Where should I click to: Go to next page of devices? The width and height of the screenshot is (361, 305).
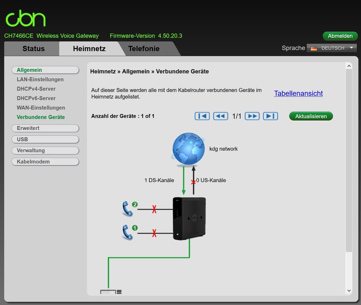pyautogui.click(x=252, y=116)
